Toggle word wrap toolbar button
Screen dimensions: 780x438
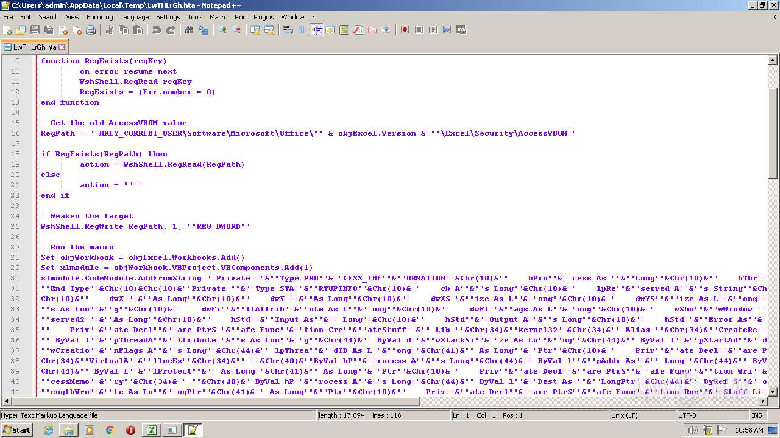pyautogui.click(x=288, y=30)
